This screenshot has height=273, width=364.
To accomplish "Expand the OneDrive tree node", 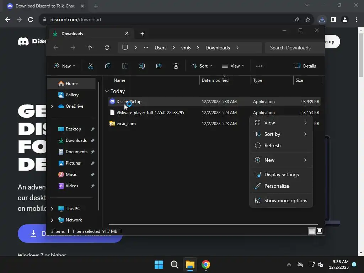I will click(52, 106).
